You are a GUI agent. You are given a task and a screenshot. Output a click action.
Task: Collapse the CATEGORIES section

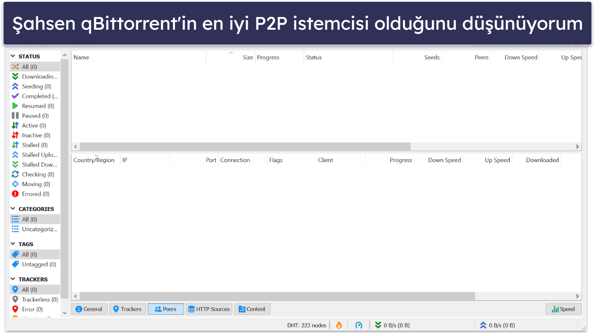13,209
